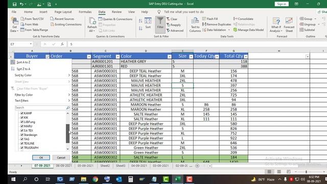Screen dimensions: 327x184
Task: Open Text to Columns wizard
Action: click(195, 25)
